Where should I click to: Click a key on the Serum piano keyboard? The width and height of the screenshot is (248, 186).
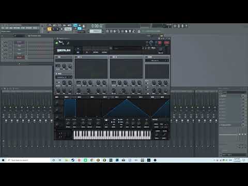(112, 135)
